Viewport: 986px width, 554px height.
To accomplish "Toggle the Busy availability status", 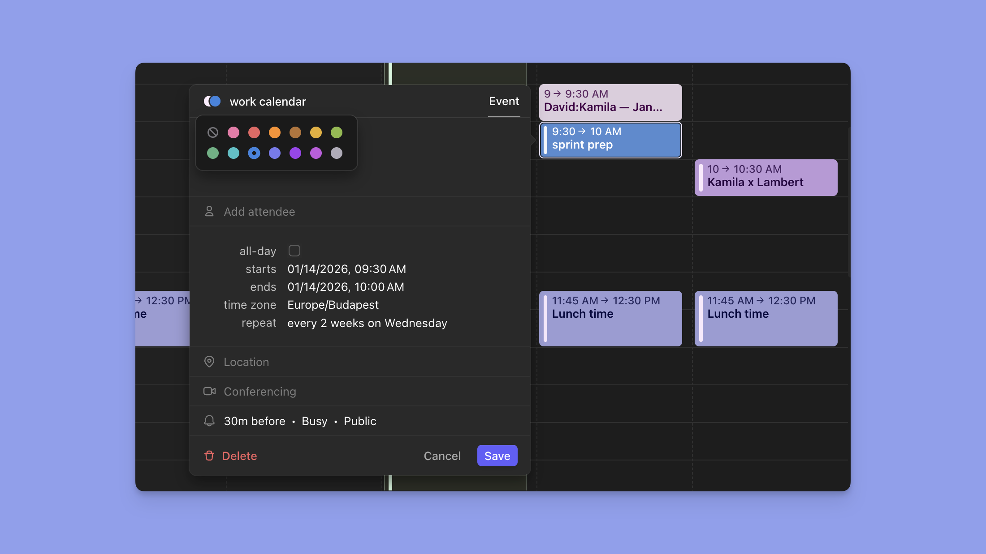I will 314,421.
